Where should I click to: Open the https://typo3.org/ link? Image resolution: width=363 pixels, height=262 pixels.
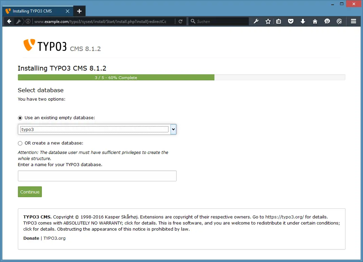(x=285, y=217)
